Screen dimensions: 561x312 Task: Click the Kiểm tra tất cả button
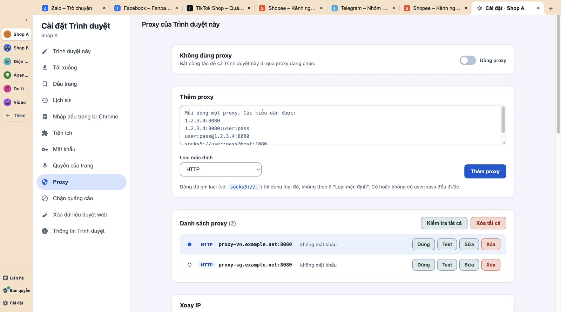click(x=444, y=223)
